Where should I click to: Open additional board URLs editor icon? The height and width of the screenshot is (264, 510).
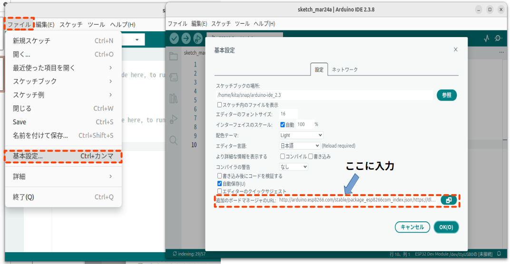click(449, 200)
